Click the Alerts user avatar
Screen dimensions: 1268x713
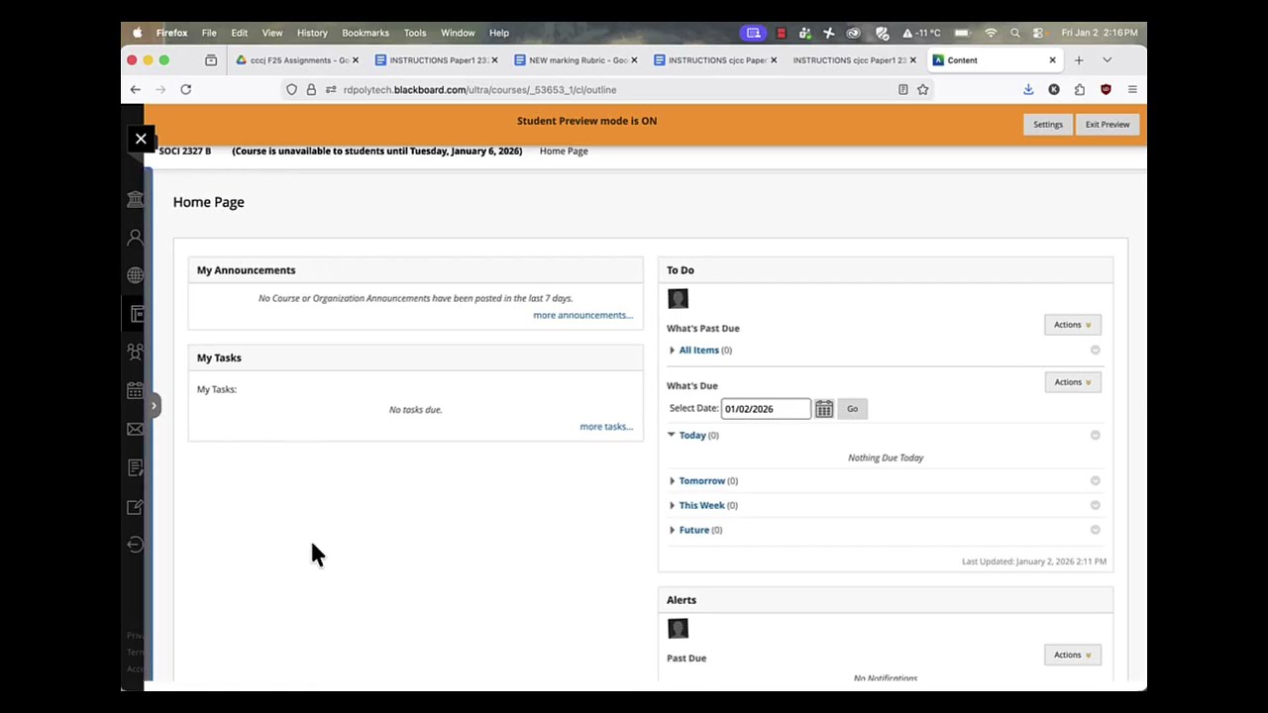[x=678, y=629]
